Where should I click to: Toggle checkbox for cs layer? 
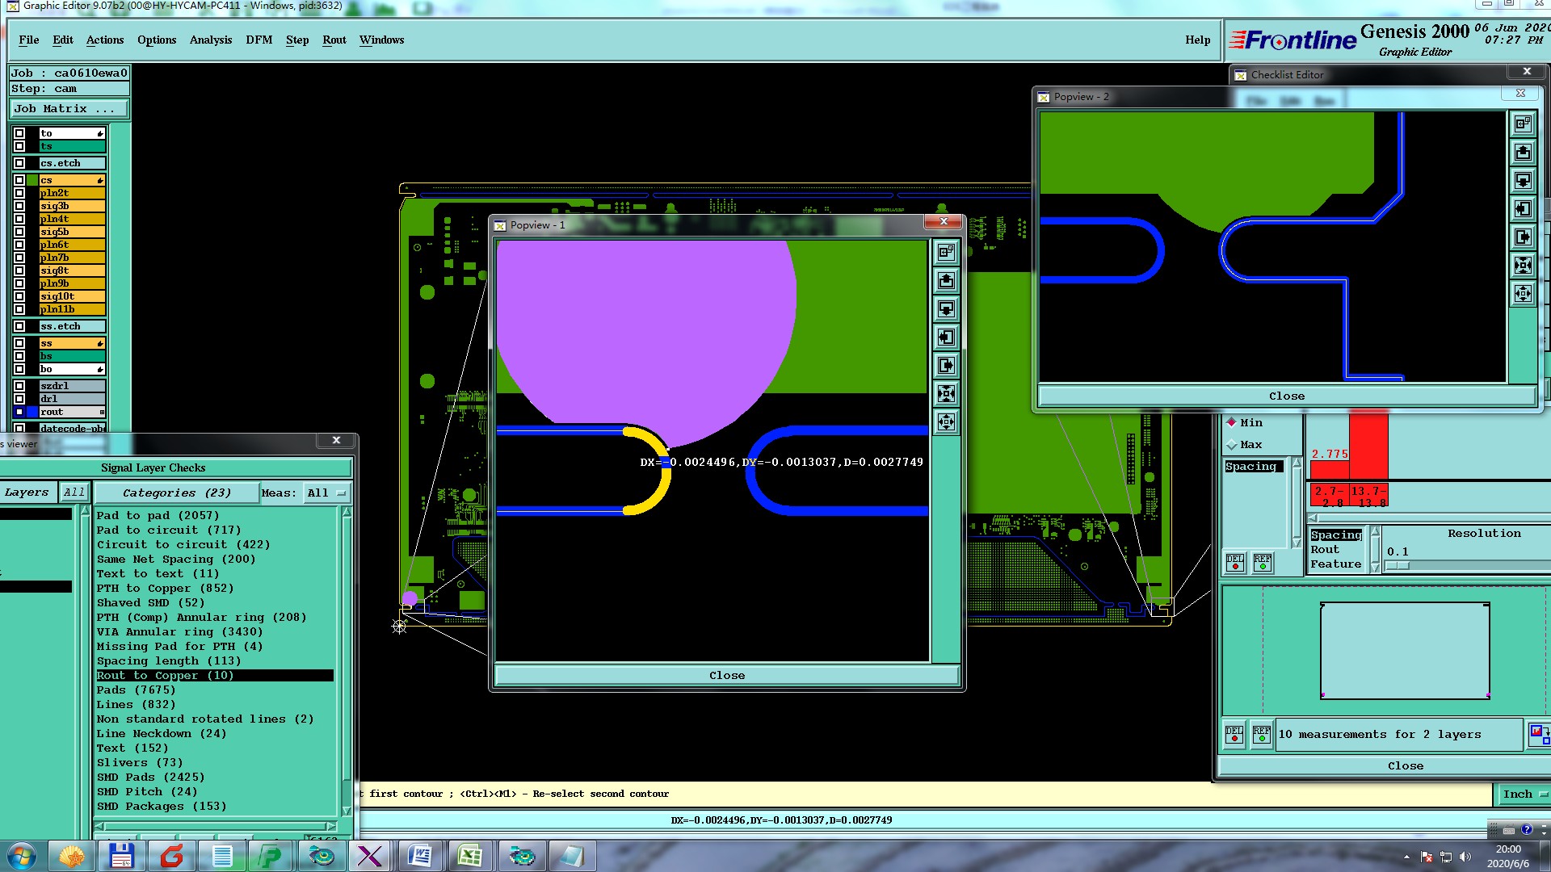tap(19, 180)
